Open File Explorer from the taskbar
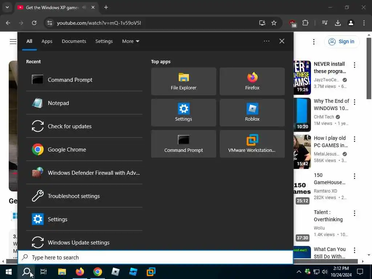 (62, 272)
